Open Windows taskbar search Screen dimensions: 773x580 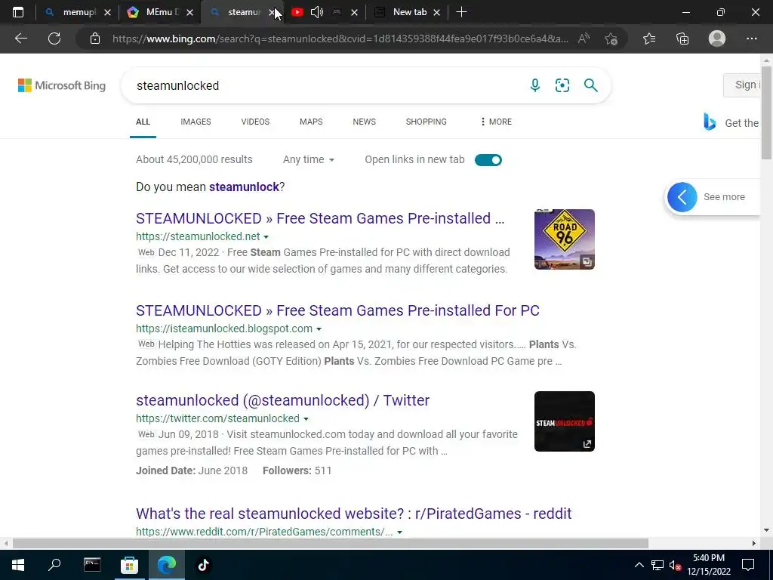point(54,565)
